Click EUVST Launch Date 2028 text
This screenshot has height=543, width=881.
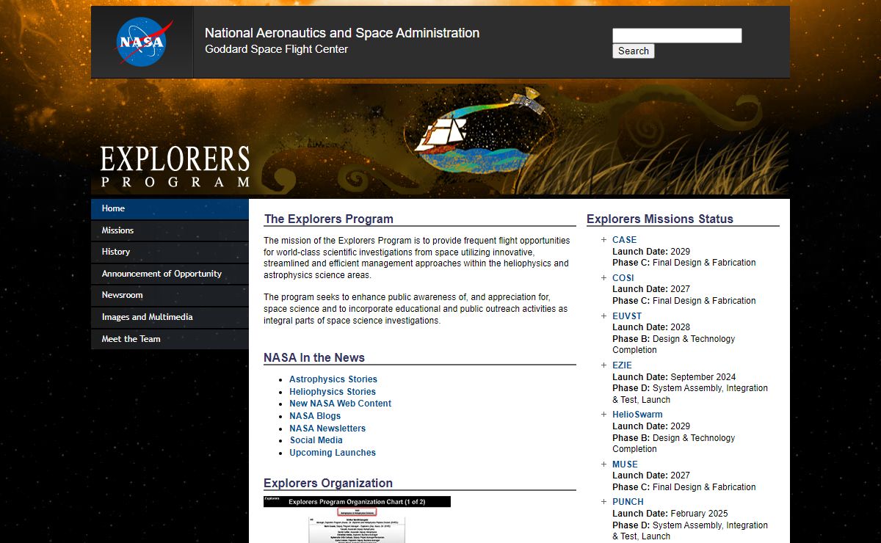[x=651, y=327]
